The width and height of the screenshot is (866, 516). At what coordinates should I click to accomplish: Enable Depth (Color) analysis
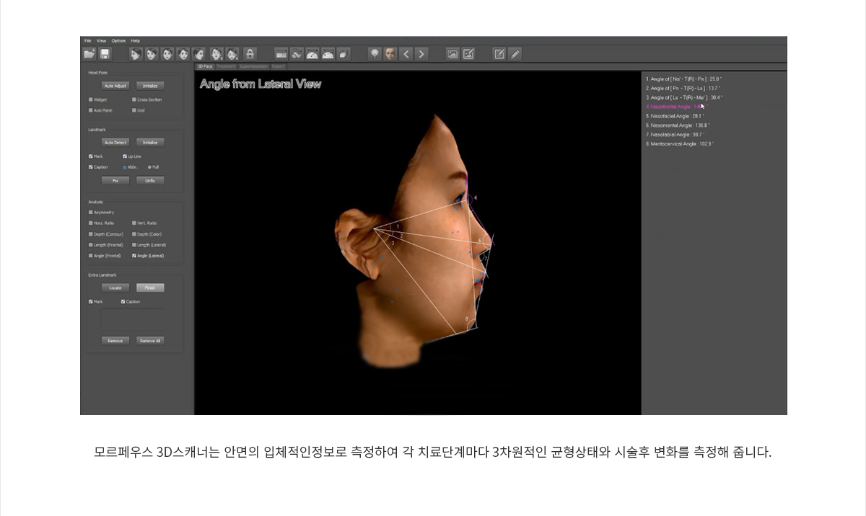tap(134, 233)
